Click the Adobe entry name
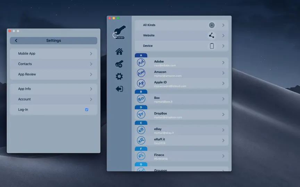 coord(159,61)
